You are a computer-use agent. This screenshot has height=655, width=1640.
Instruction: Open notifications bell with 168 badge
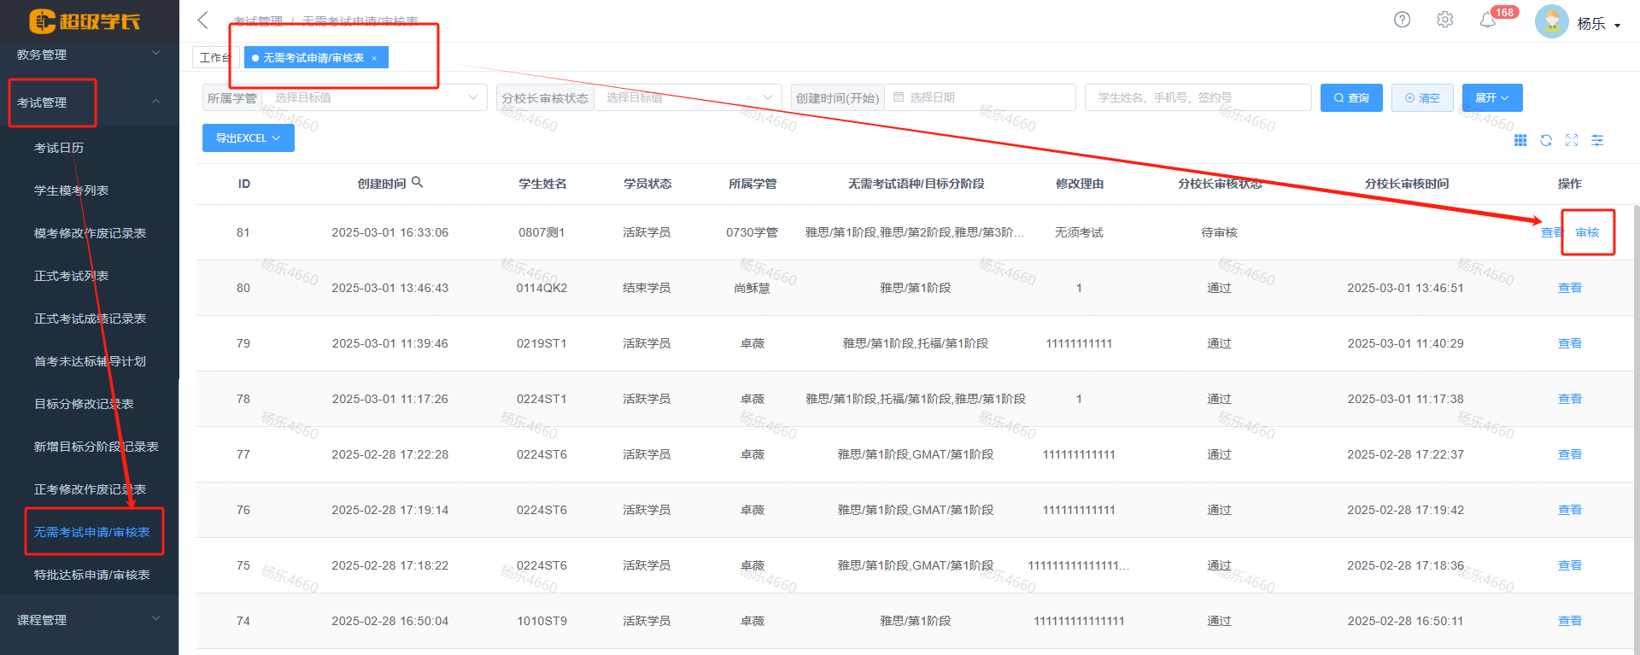(x=1488, y=20)
